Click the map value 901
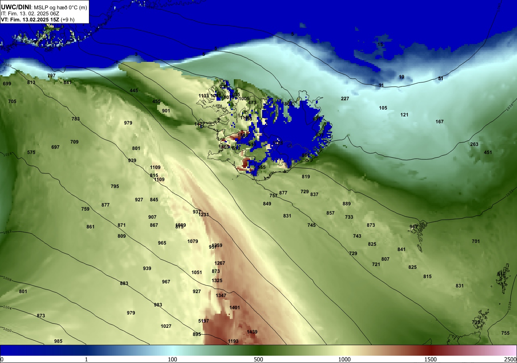 166,111
